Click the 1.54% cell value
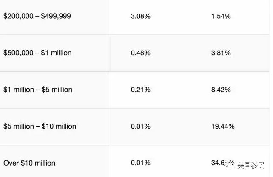The width and height of the screenshot is (273, 177). 221,16
